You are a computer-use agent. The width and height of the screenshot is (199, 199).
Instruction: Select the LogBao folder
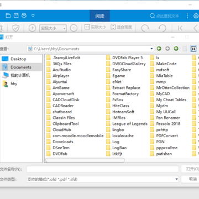(116, 148)
